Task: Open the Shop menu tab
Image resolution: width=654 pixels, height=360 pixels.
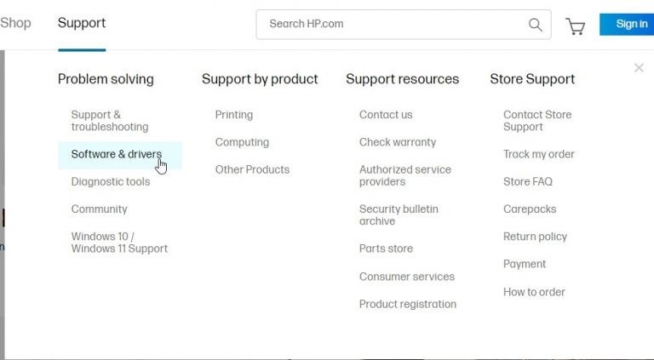Action: (15, 23)
